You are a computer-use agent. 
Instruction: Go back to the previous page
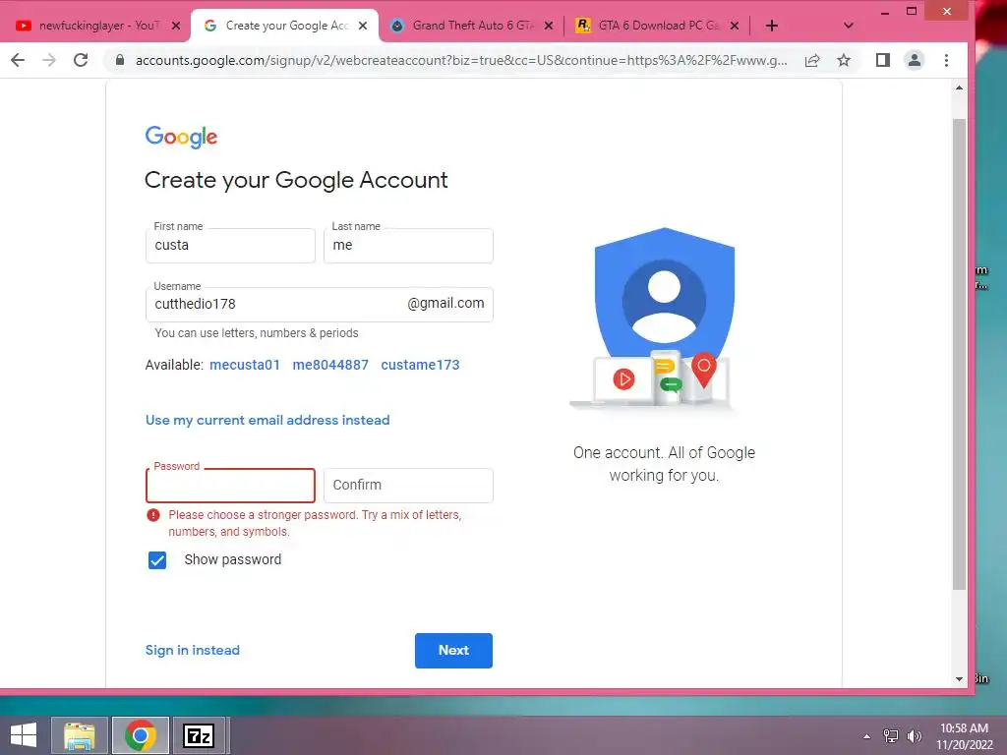(x=18, y=60)
